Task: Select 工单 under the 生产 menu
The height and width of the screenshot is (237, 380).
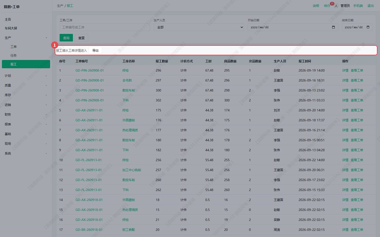Action: [x=13, y=47]
